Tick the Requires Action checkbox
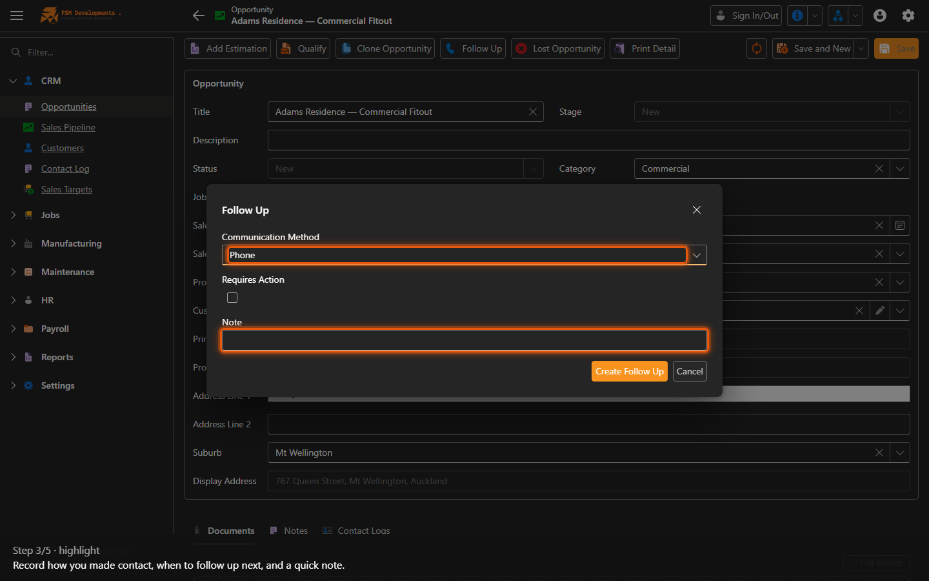The height and width of the screenshot is (581, 929). click(232, 298)
